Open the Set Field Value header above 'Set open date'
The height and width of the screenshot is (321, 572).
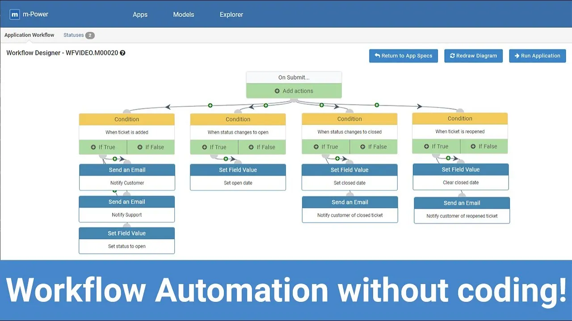point(238,170)
